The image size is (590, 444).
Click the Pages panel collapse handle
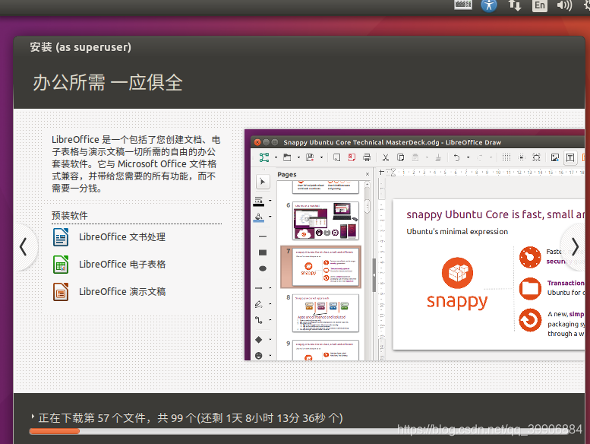click(374, 275)
